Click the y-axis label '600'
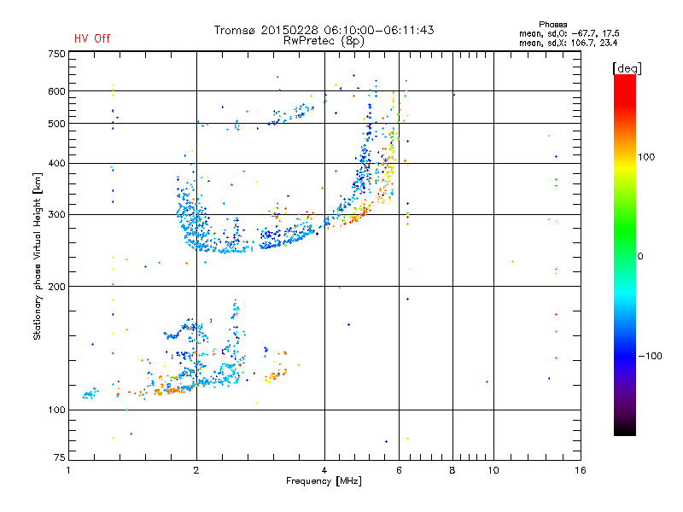Image resolution: width=683 pixels, height=512 pixels. click(56, 91)
